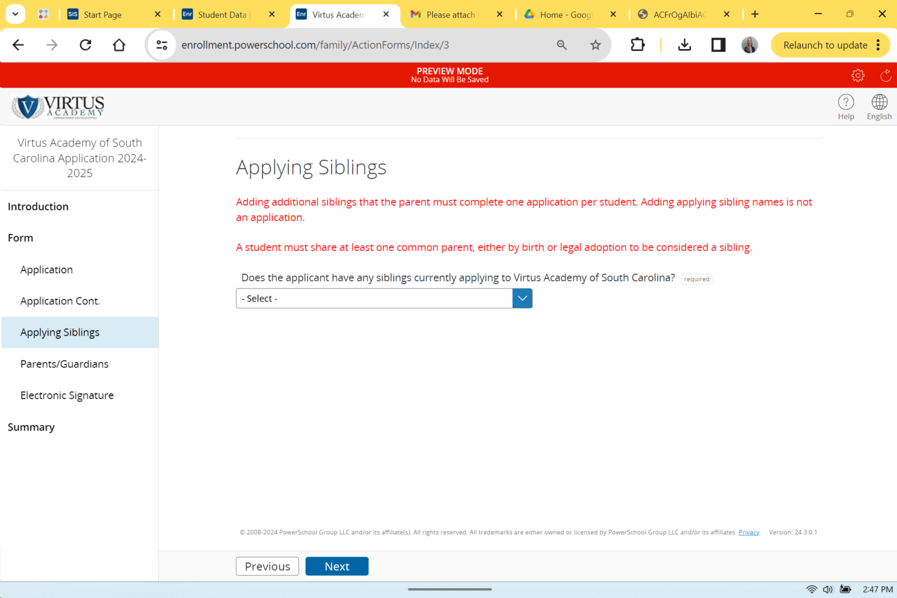The image size is (897, 598).
Task: Reload the page with the refresh button
Action: point(85,45)
